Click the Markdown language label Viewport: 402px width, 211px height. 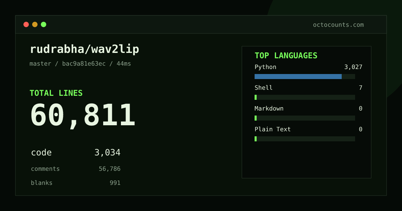[269, 109]
